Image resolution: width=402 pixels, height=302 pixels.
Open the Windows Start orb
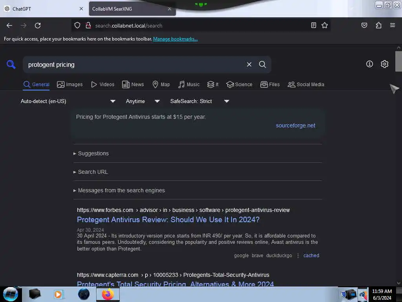tap(11, 294)
